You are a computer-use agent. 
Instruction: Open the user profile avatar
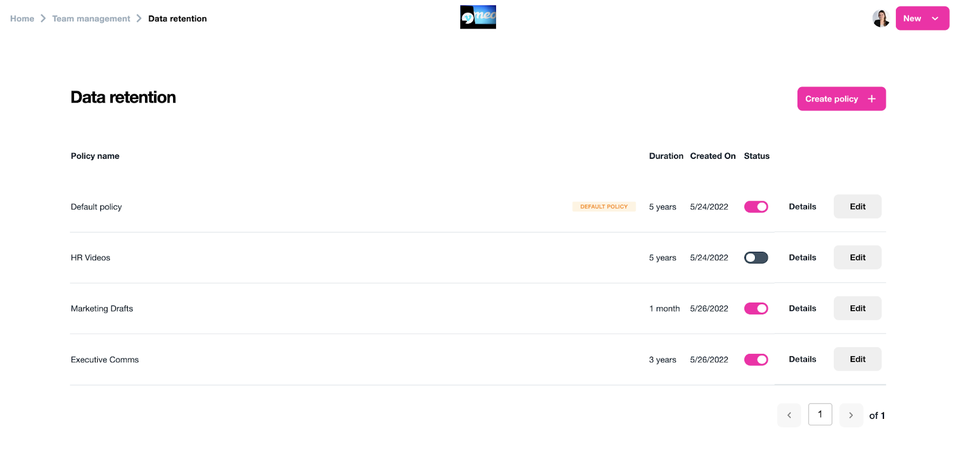880,18
